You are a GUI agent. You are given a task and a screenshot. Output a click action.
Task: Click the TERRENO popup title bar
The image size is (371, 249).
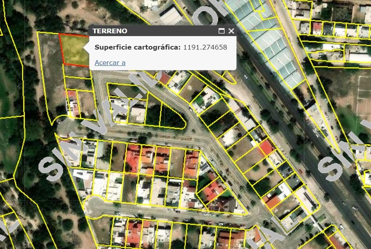pyautogui.click(x=163, y=31)
